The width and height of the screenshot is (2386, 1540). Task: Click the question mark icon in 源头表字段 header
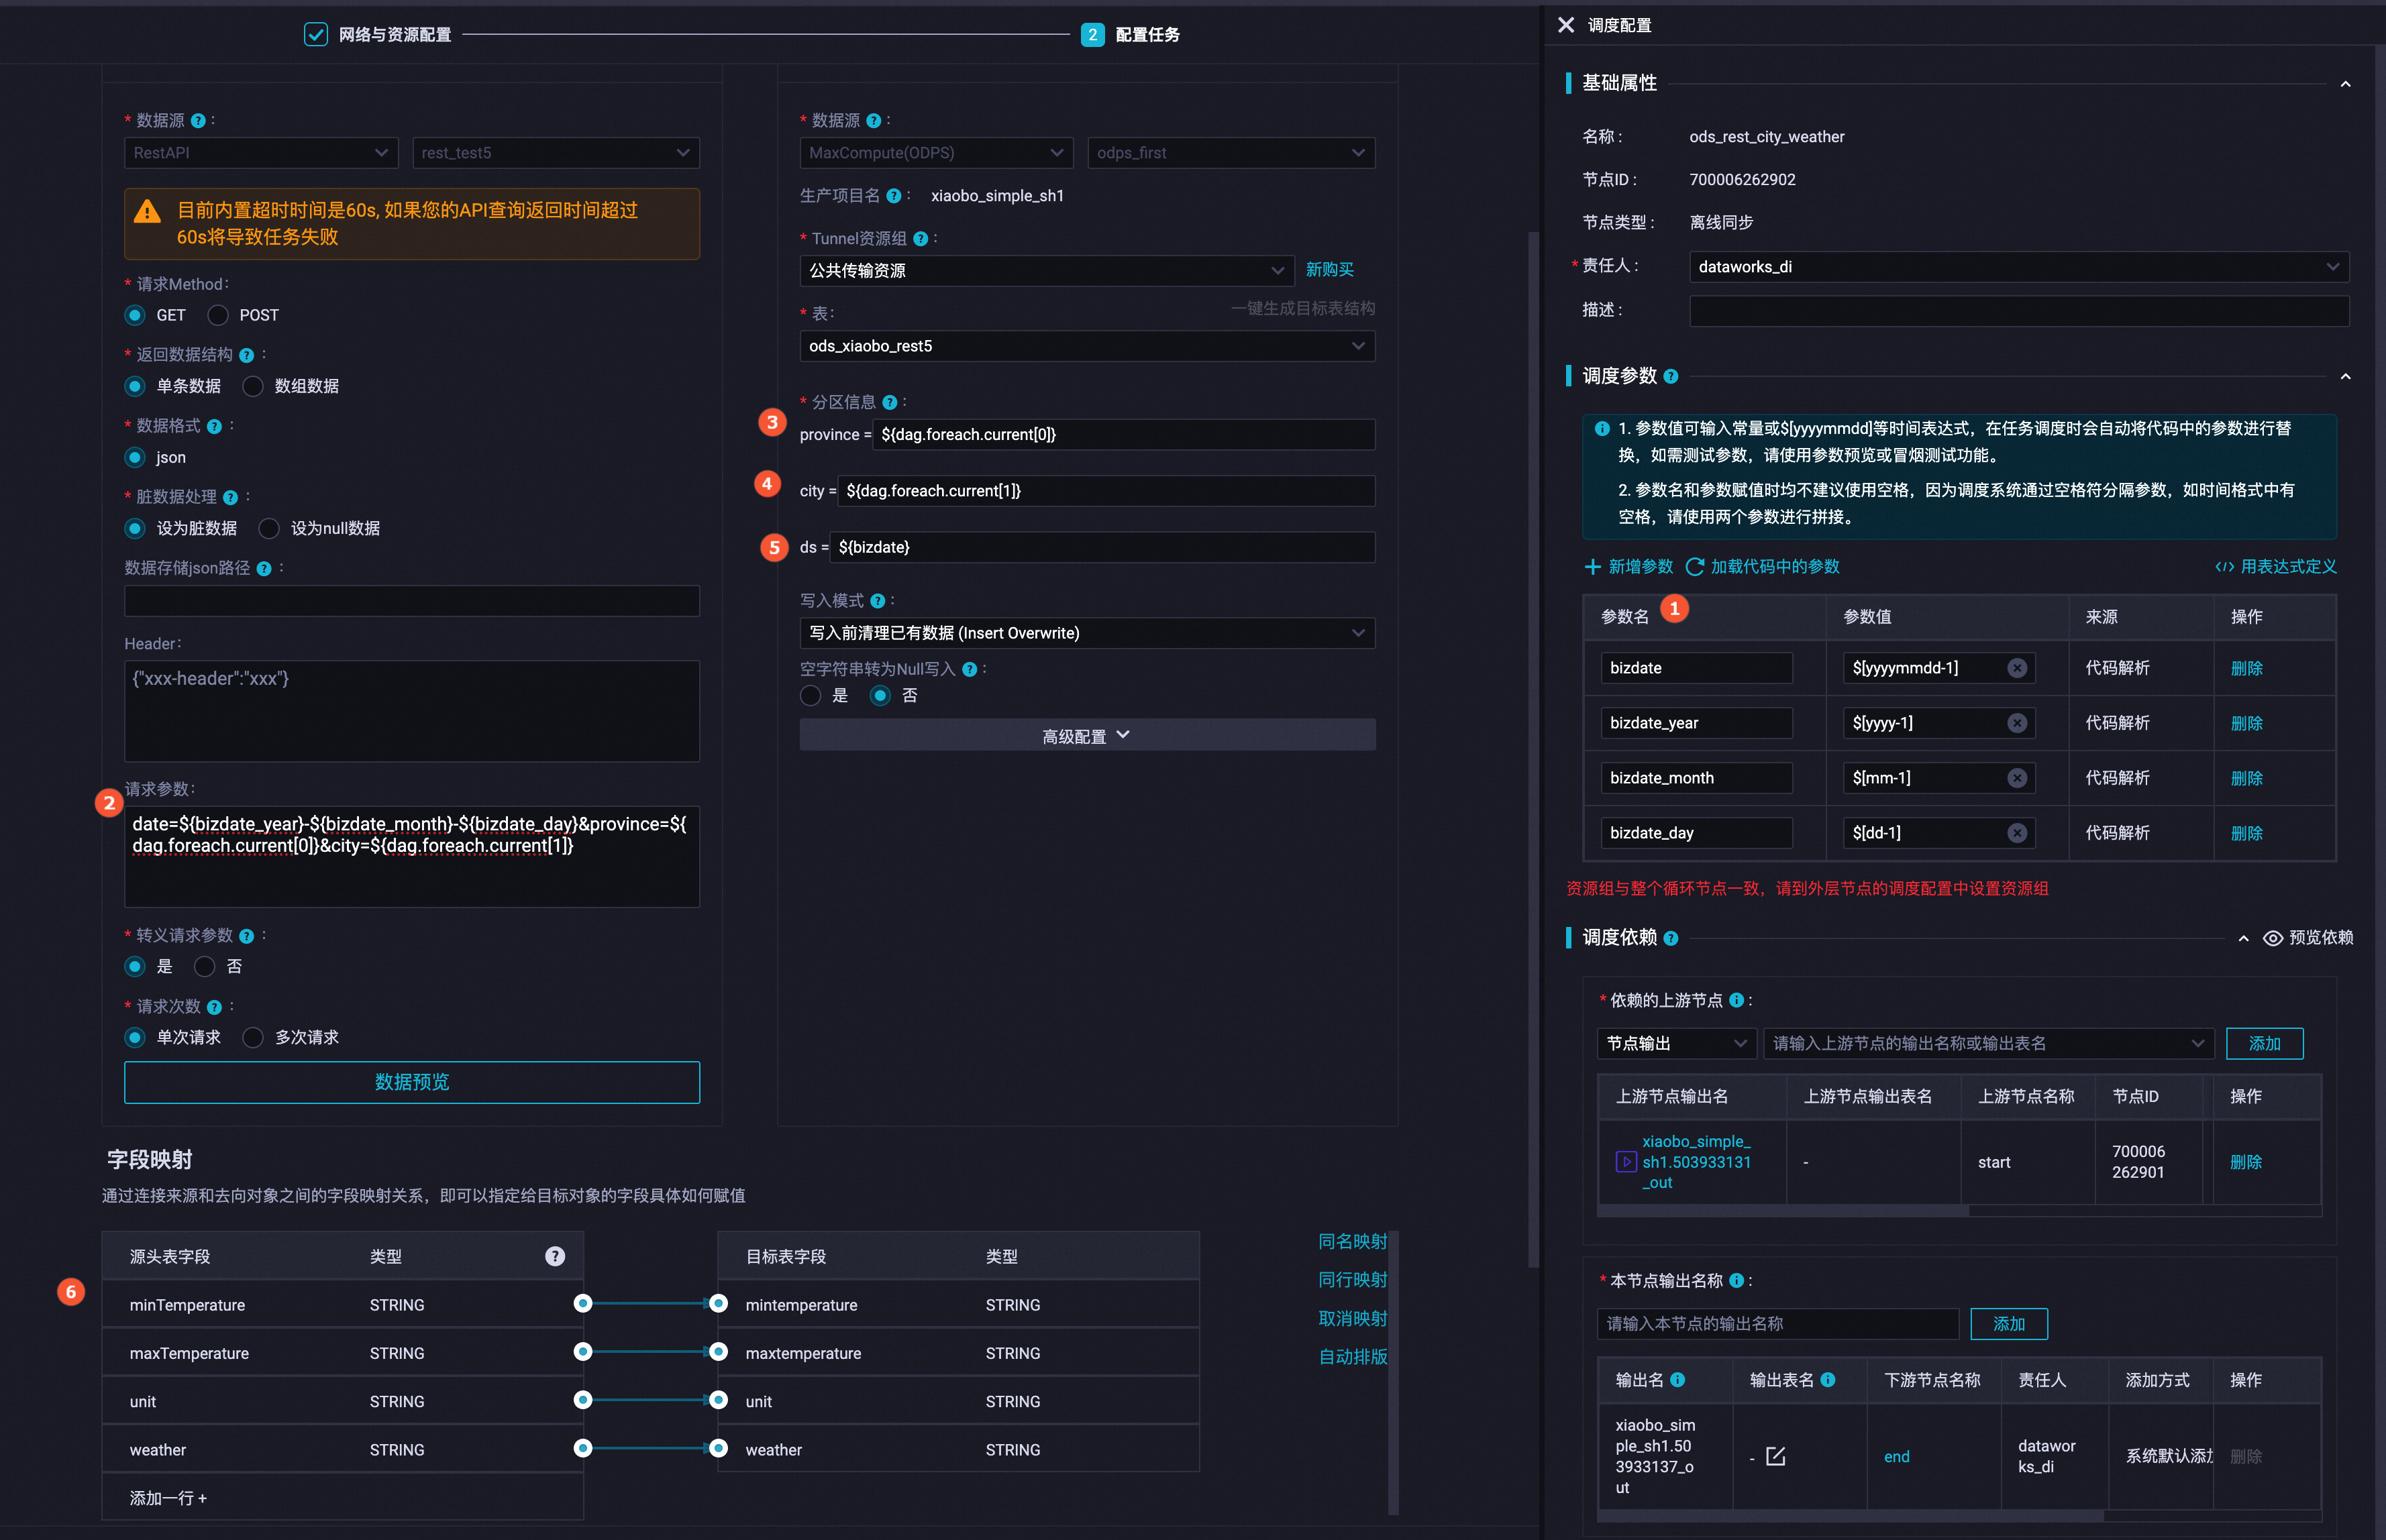(554, 1256)
